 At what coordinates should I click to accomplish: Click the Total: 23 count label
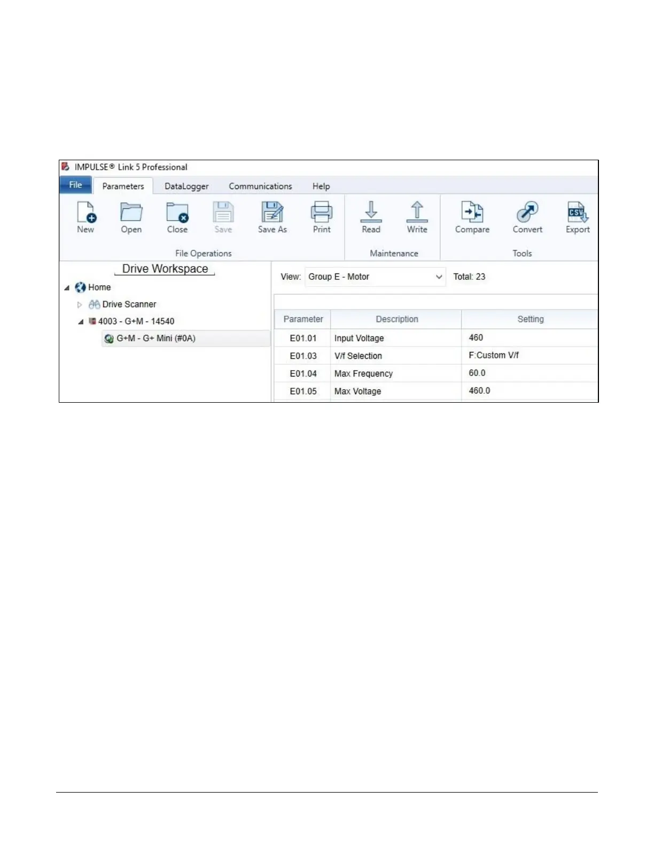pyautogui.click(x=469, y=277)
